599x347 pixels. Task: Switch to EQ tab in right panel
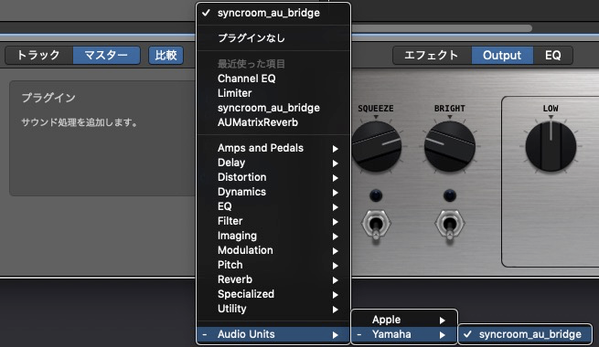click(552, 56)
